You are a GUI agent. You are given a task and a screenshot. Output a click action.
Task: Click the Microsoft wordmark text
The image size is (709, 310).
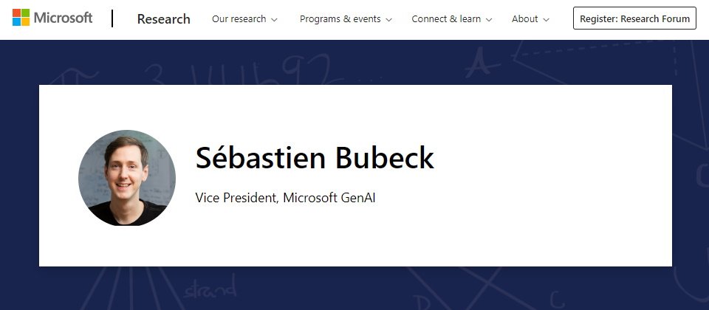(x=63, y=18)
